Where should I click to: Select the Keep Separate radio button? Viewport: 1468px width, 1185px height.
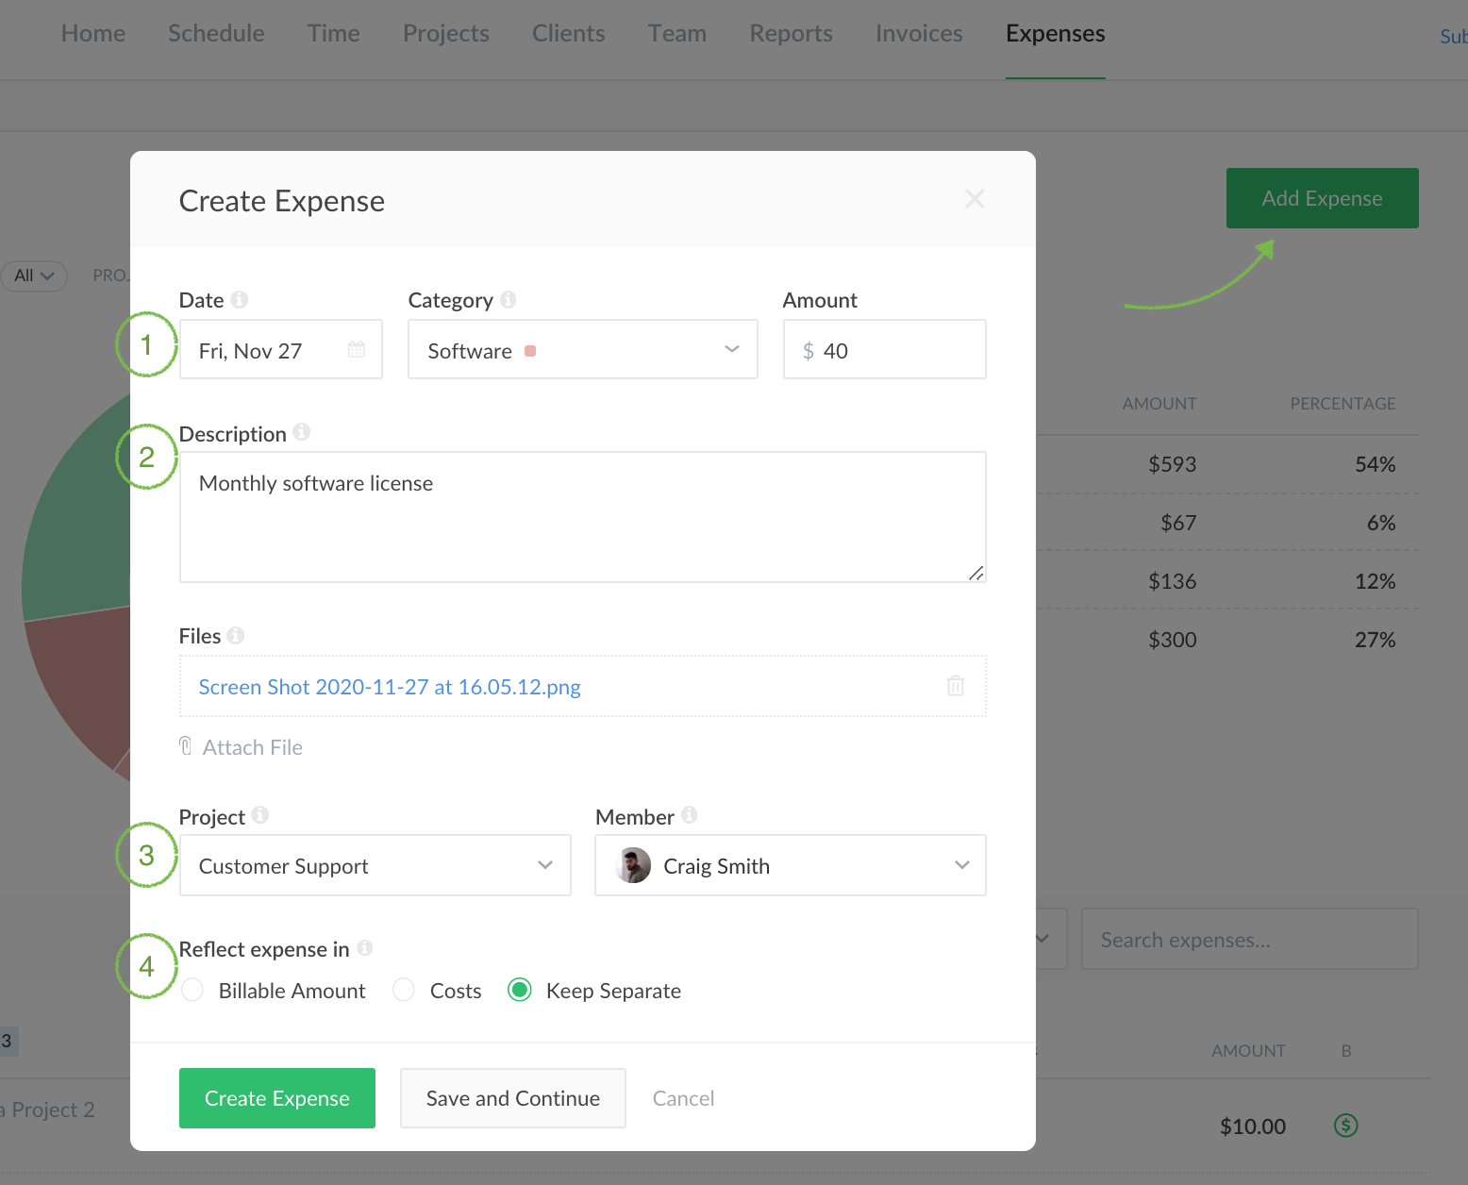(x=520, y=990)
